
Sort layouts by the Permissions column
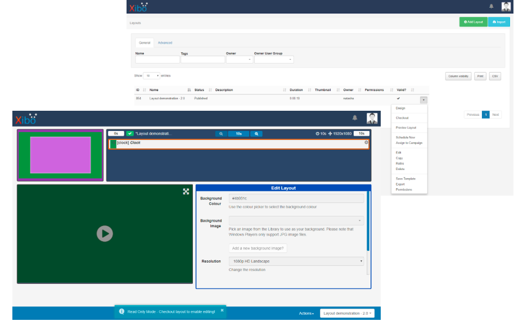click(x=378, y=90)
